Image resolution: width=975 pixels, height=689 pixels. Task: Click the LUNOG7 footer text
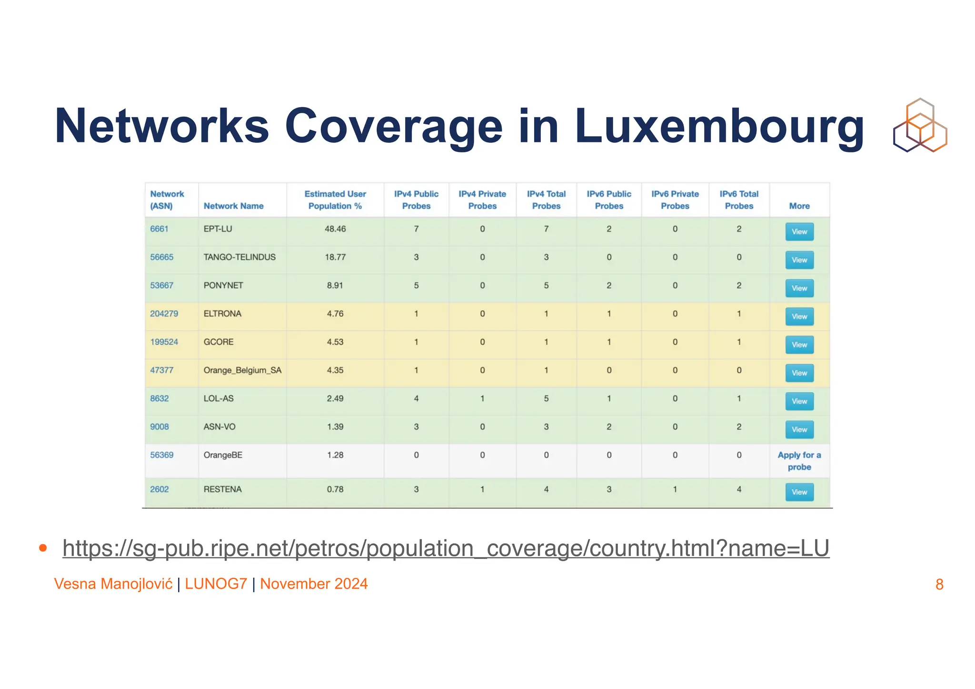click(216, 584)
